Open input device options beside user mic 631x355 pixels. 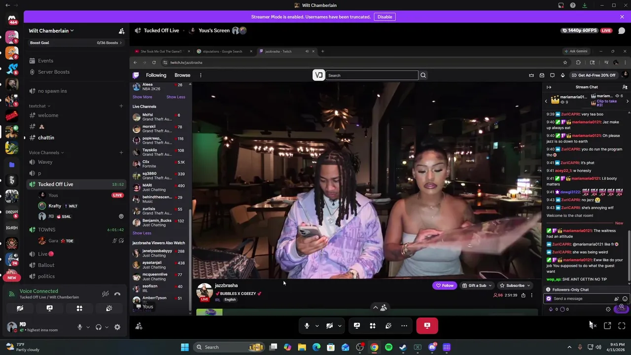[x=88, y=327]
